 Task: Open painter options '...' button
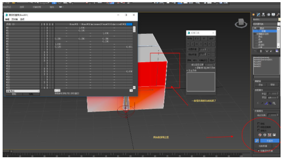(276, 146)
